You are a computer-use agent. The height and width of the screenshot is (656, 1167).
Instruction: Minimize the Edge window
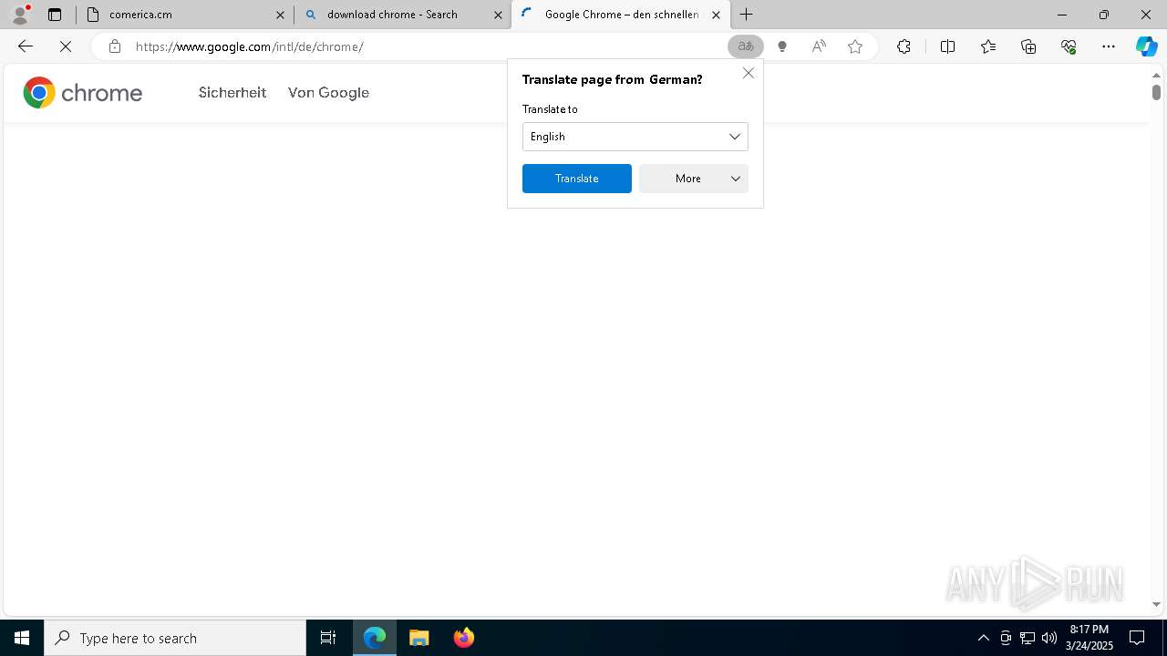click(1062, 15)
